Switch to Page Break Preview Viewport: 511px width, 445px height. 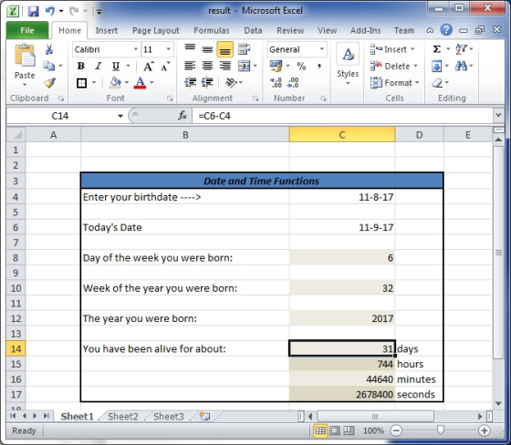349,430
